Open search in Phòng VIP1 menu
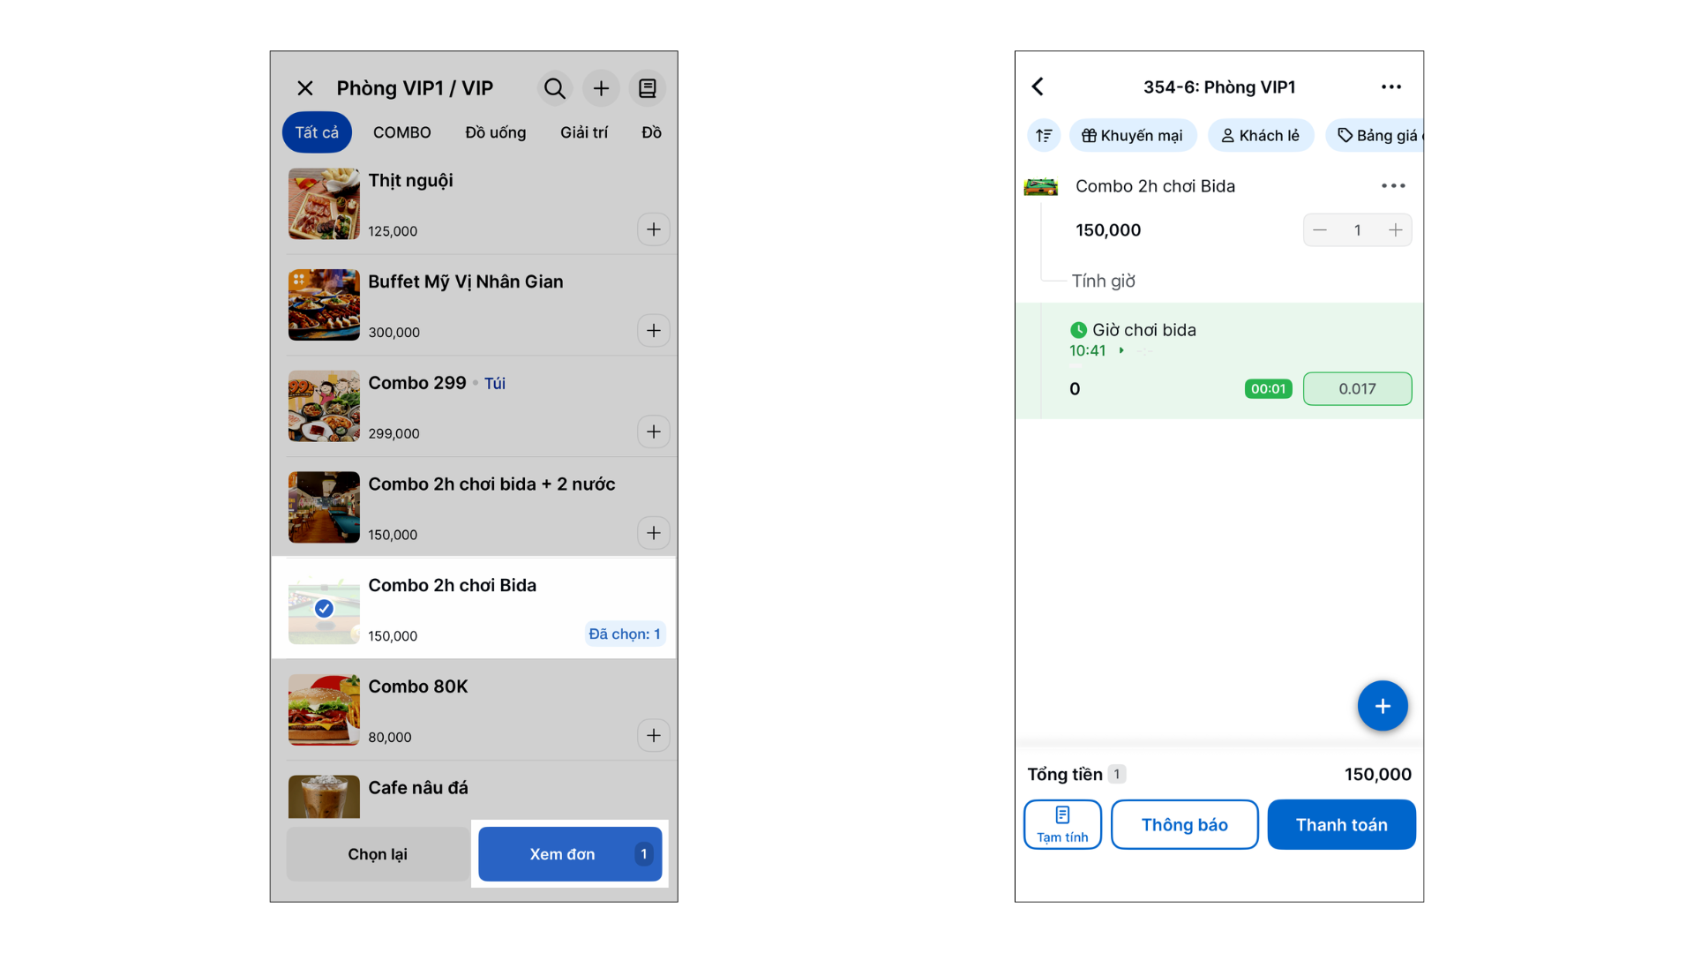This screenshot has height=953, width=1694. [x=555, y=88]
